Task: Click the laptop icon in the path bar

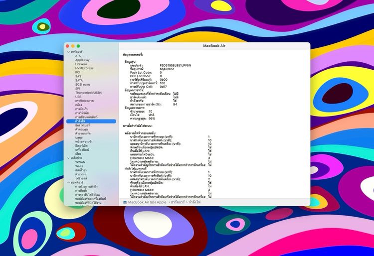Action: click(125, 203)
